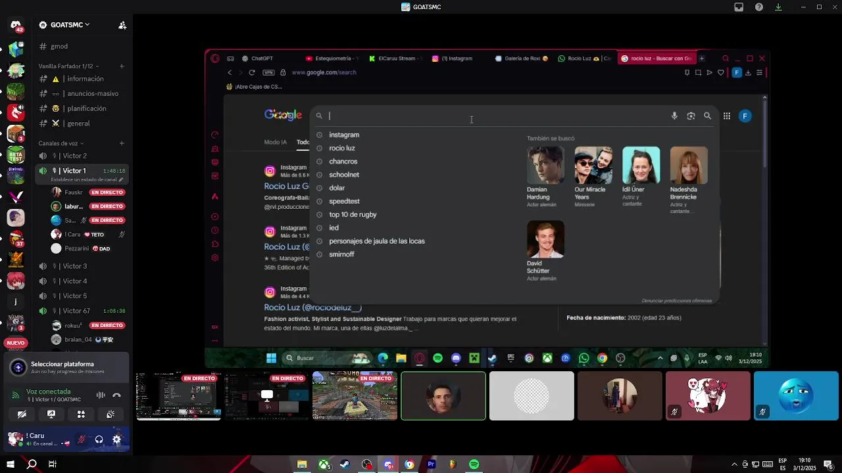Viewport: 842px width, 473px height.
Task: Join the Victor 3 voice channel
Action: [x=82, y=266]
